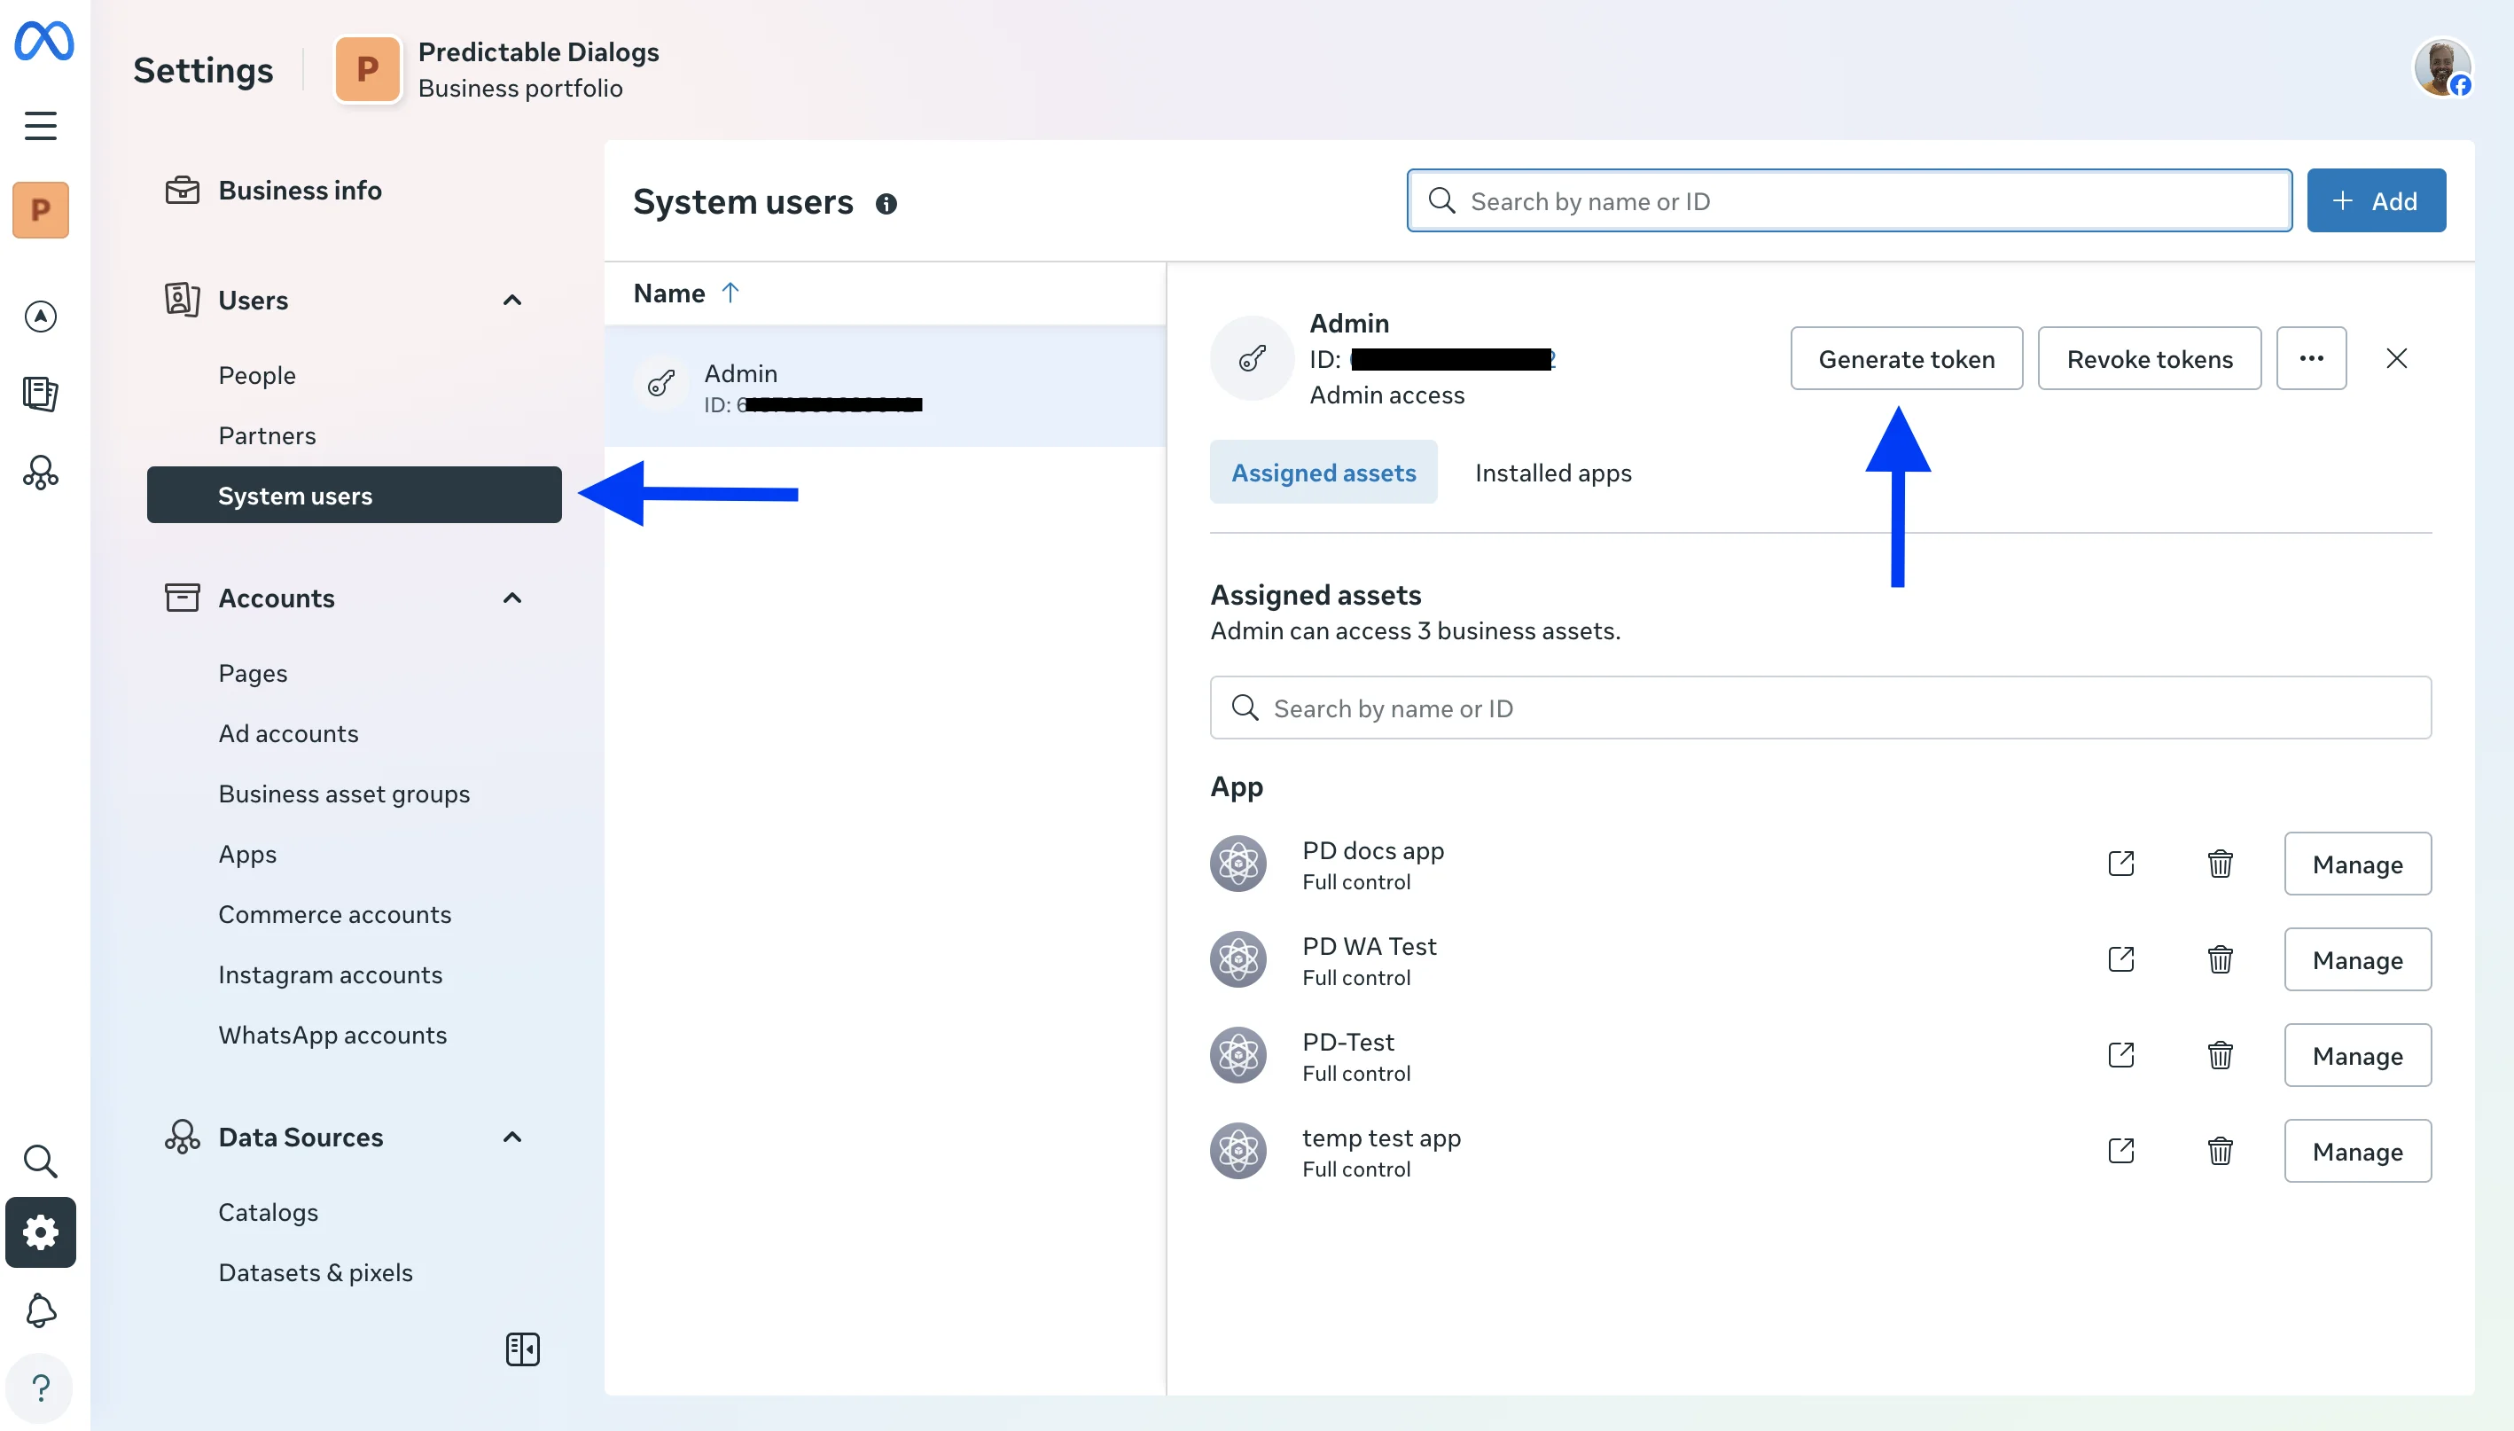Switch to the Installed apps tab
Image resolution: width=2514 pixels, height=1431 pixels.
(1551, 473)
